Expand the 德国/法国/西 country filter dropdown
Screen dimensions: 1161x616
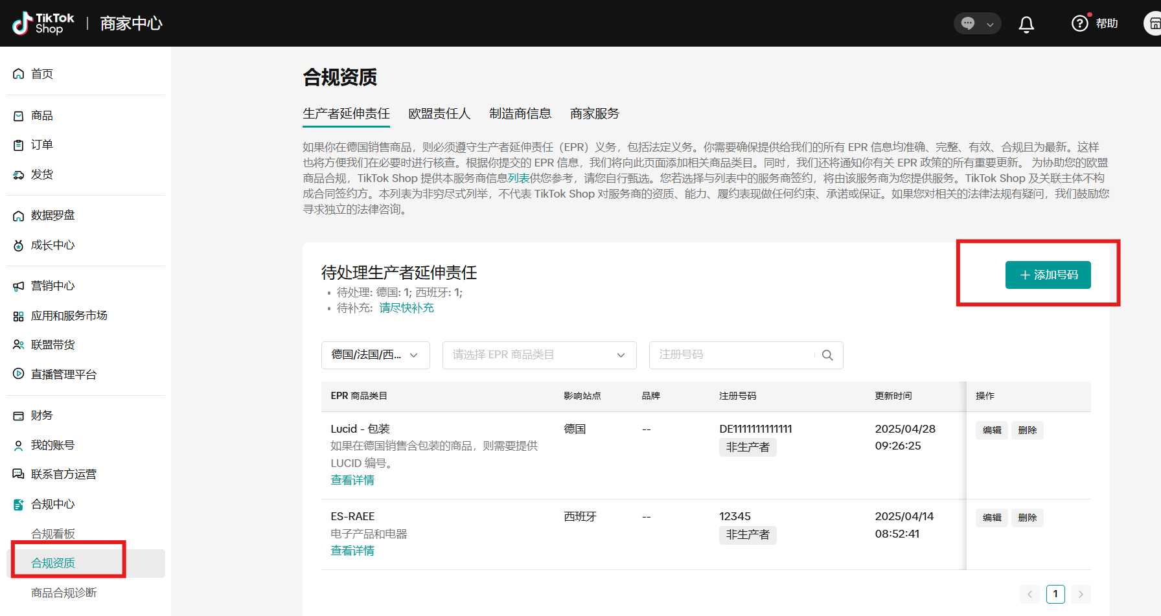[375, 355]
